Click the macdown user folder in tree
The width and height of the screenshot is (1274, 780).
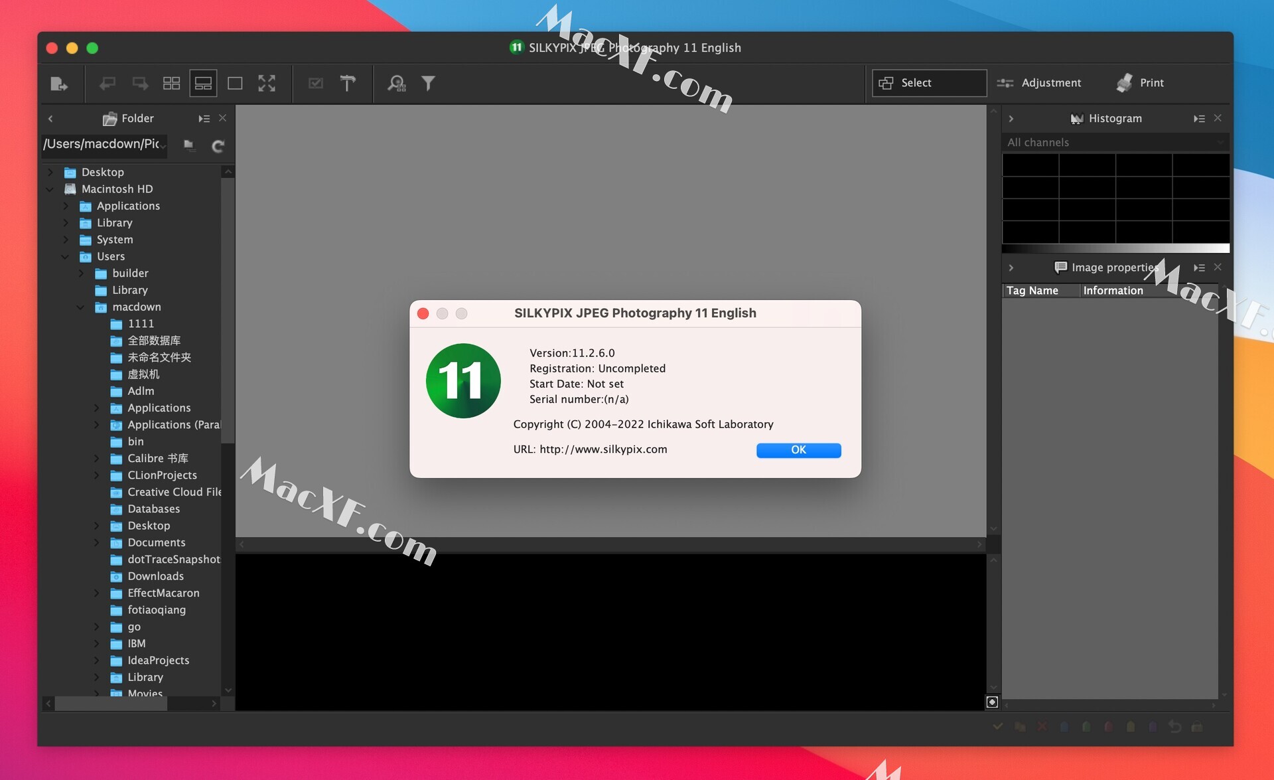[137, 307]
